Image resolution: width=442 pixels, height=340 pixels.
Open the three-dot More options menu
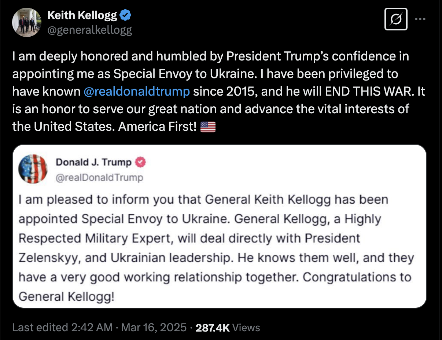(420, 19)
